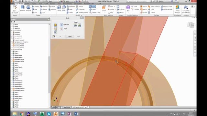This screenshot has width=207, height=116.
Task: Switch to the Inspect ribbon tab
Action: (34, 4)
